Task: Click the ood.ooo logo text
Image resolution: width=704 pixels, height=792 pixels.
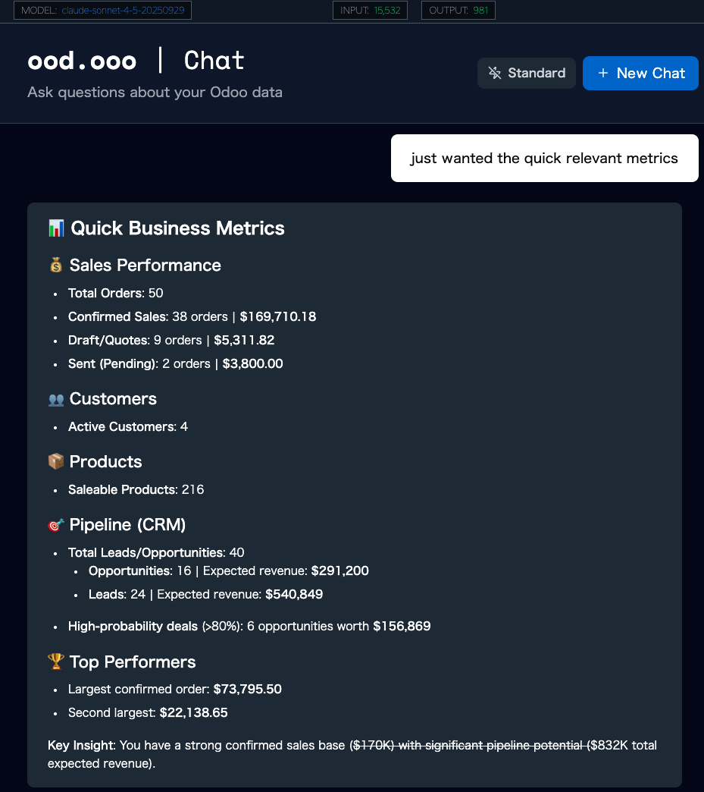Action: pyautogui.click(x=82, y=61)
